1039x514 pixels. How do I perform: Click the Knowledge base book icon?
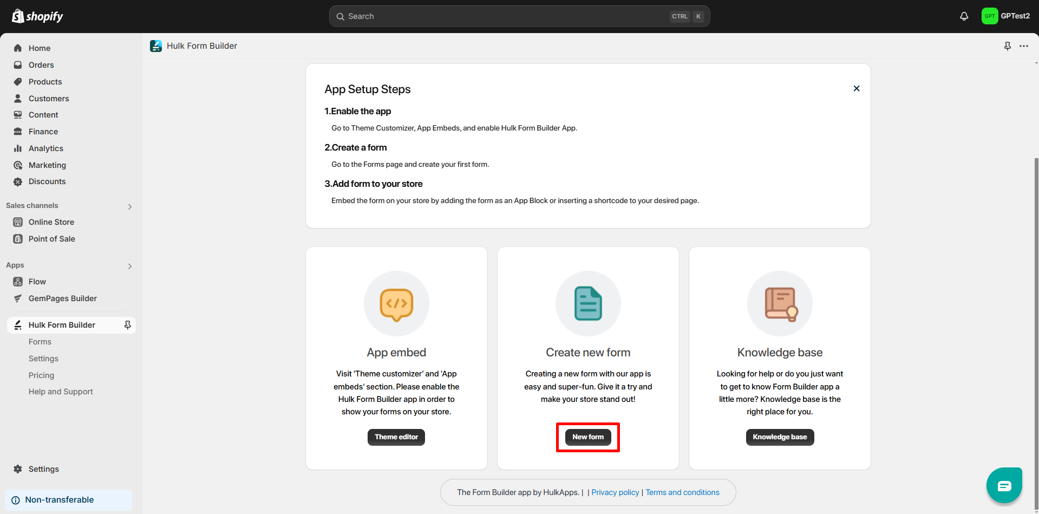(x=780, y=303)
